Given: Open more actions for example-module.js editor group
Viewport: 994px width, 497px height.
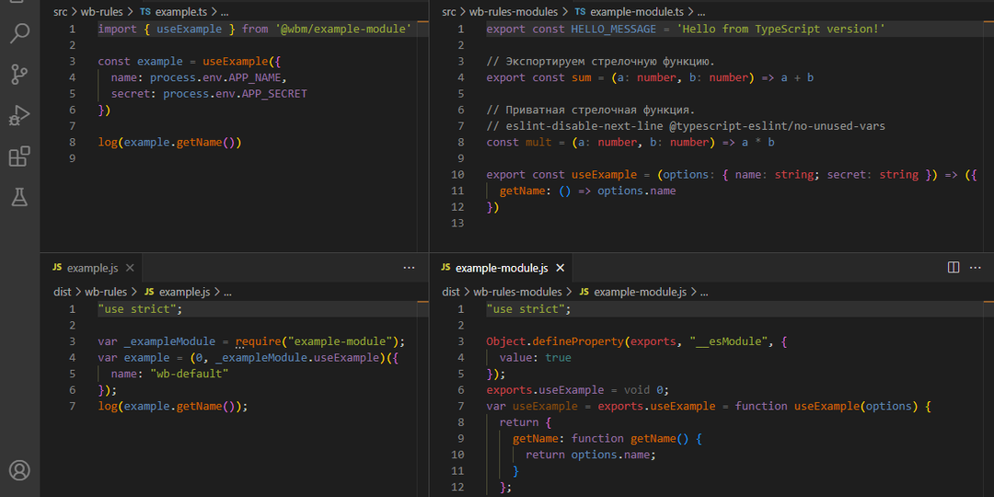Looking at the screenshot, I should [975, 268].
